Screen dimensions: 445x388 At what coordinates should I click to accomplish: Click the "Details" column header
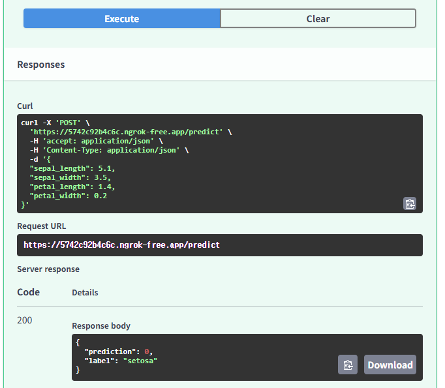[x=85, y=293]
